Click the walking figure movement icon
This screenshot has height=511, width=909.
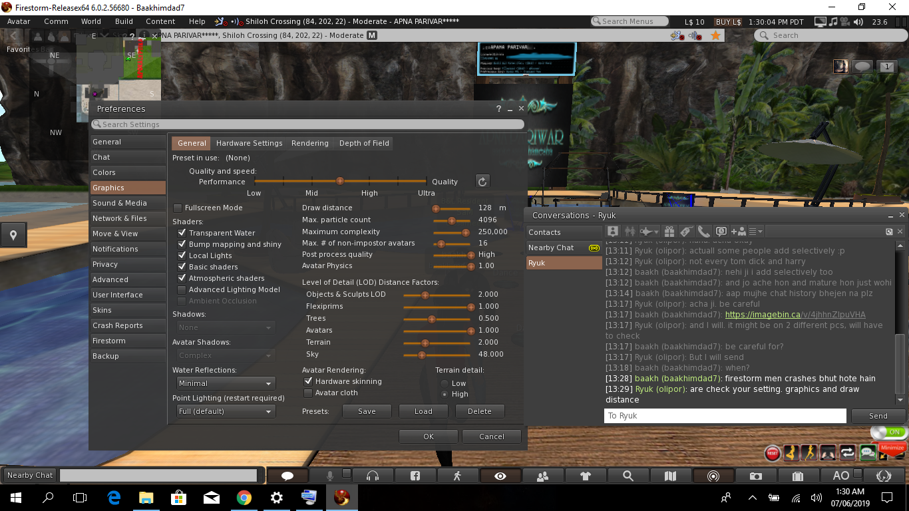(457, 476)
